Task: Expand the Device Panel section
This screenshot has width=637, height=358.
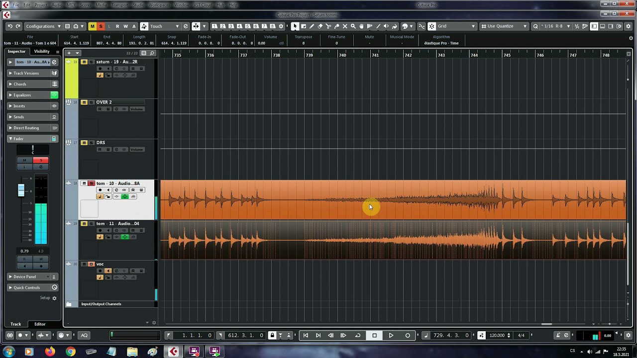Action: tap(33, 276)
